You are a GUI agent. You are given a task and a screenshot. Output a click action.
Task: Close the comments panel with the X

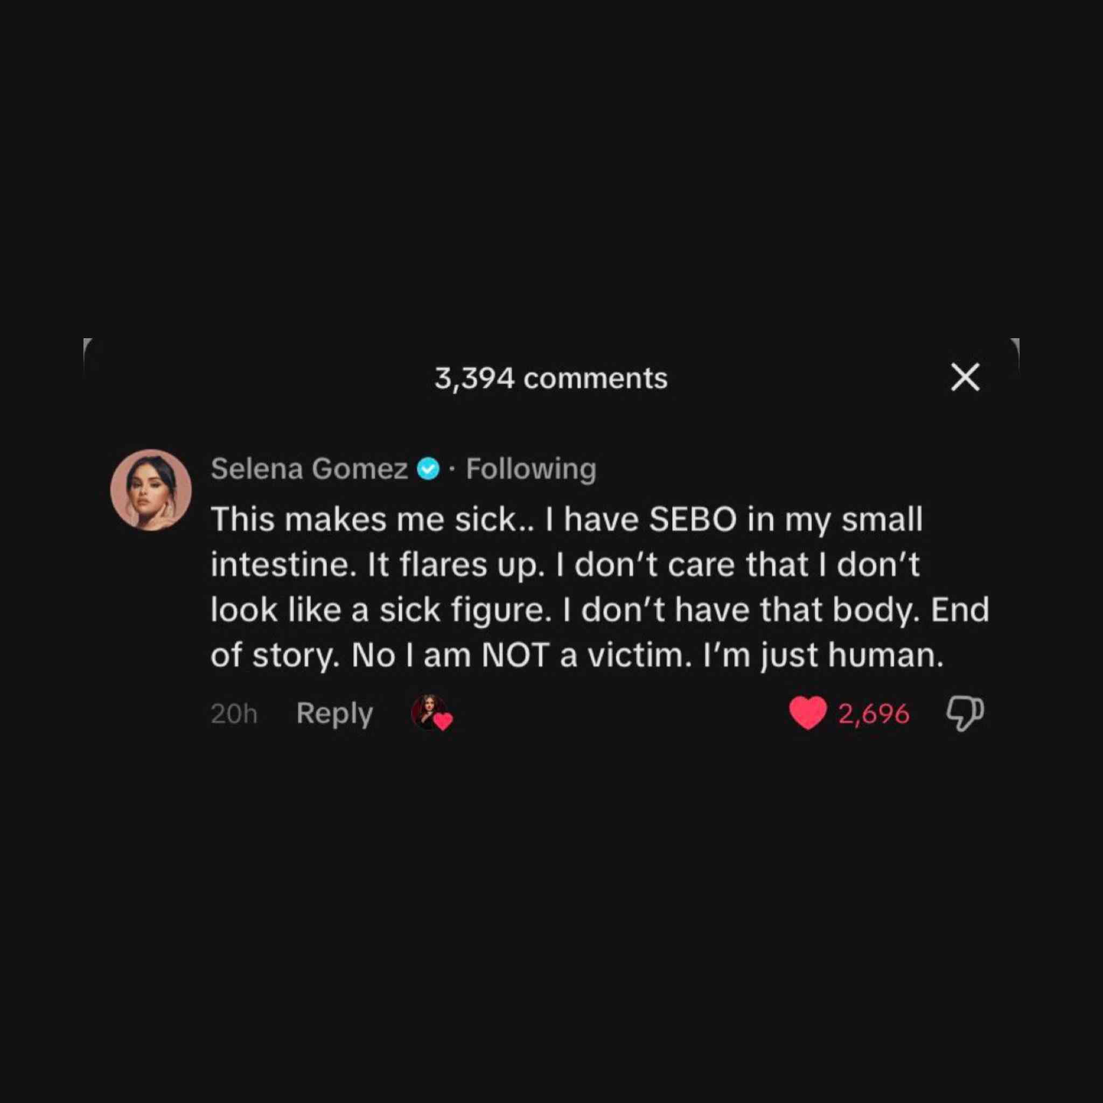966,378
